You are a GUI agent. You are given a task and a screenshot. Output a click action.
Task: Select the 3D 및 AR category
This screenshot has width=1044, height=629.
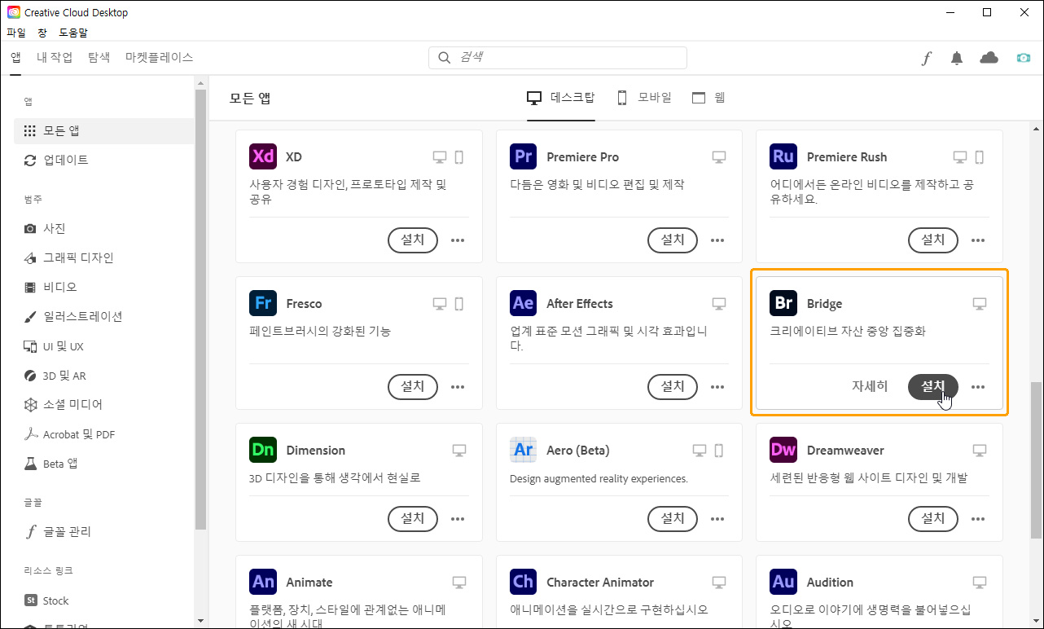[x=55, y=375]
